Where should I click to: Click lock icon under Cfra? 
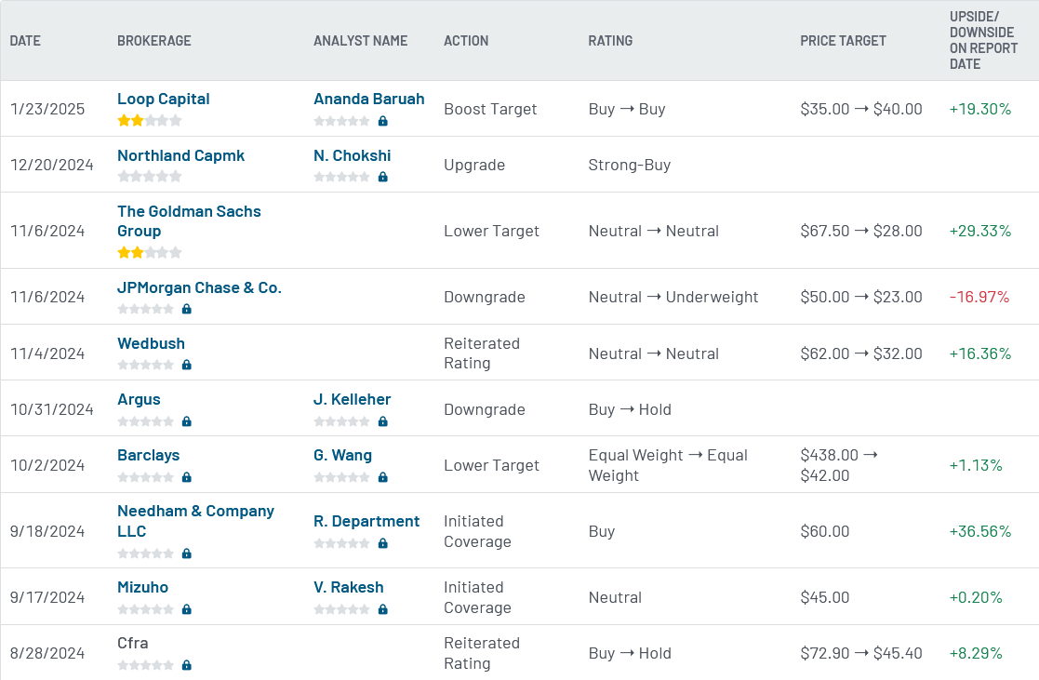pos(187,665)
